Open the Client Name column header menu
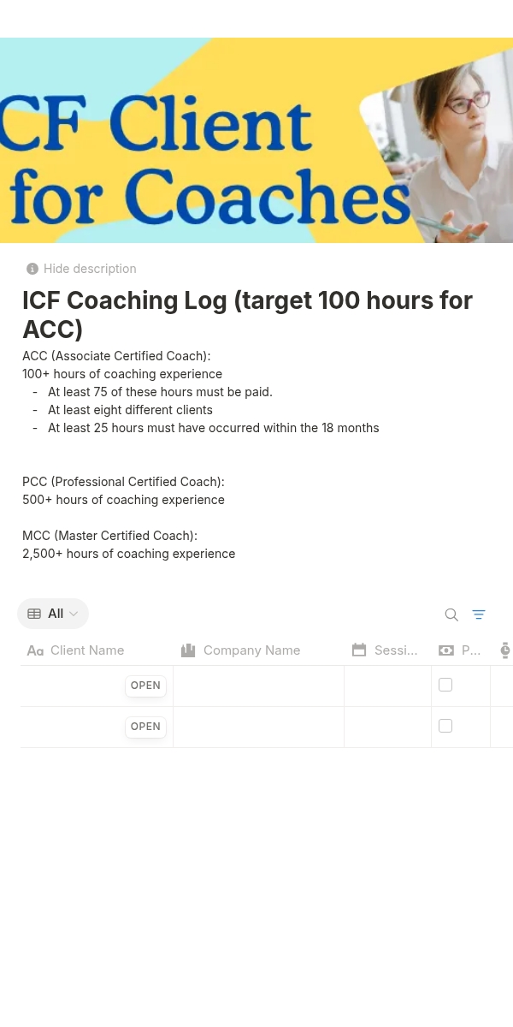Screen dimensions: 513x1027 tap(87, 650)
